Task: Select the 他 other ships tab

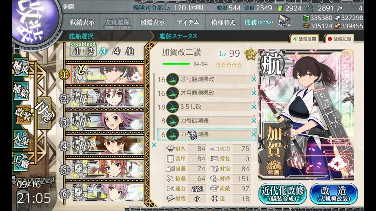Action: pyautogui.click(x=130, y=51)
